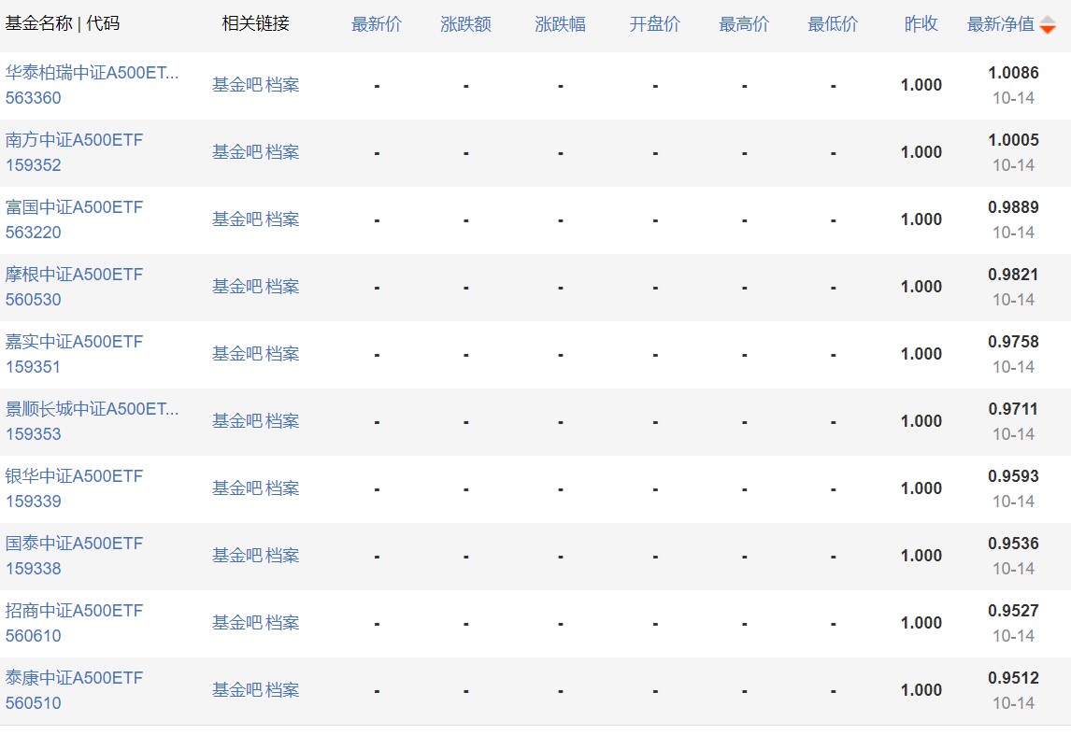
Task: Open 基金吧 for 嘉实中证A500ETF
Action: point(237,354)
